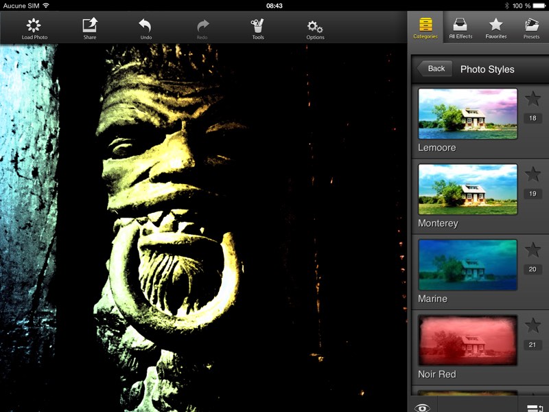The width and height of the screenshot is (549, 412).
Task: Apply the Noir Red style thumbnail
Action: coord(467,340)
